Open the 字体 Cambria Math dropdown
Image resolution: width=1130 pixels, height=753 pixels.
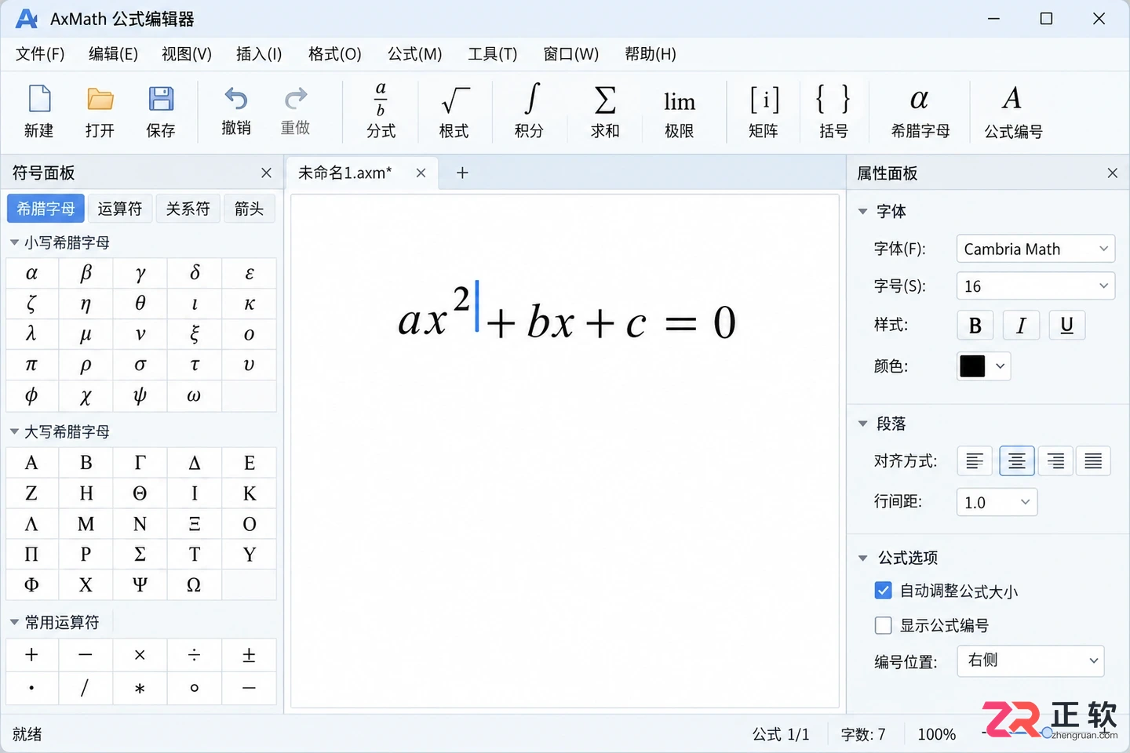[1035, 249]
